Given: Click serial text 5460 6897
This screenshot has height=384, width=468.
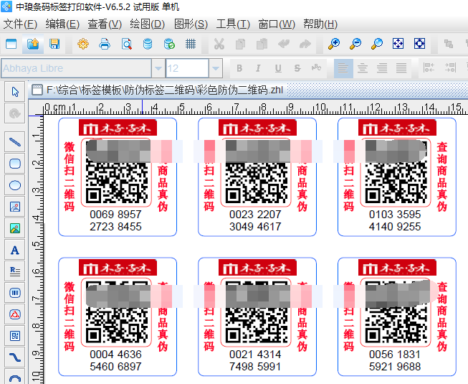Looking at the screenshot, I should (116, 367).
